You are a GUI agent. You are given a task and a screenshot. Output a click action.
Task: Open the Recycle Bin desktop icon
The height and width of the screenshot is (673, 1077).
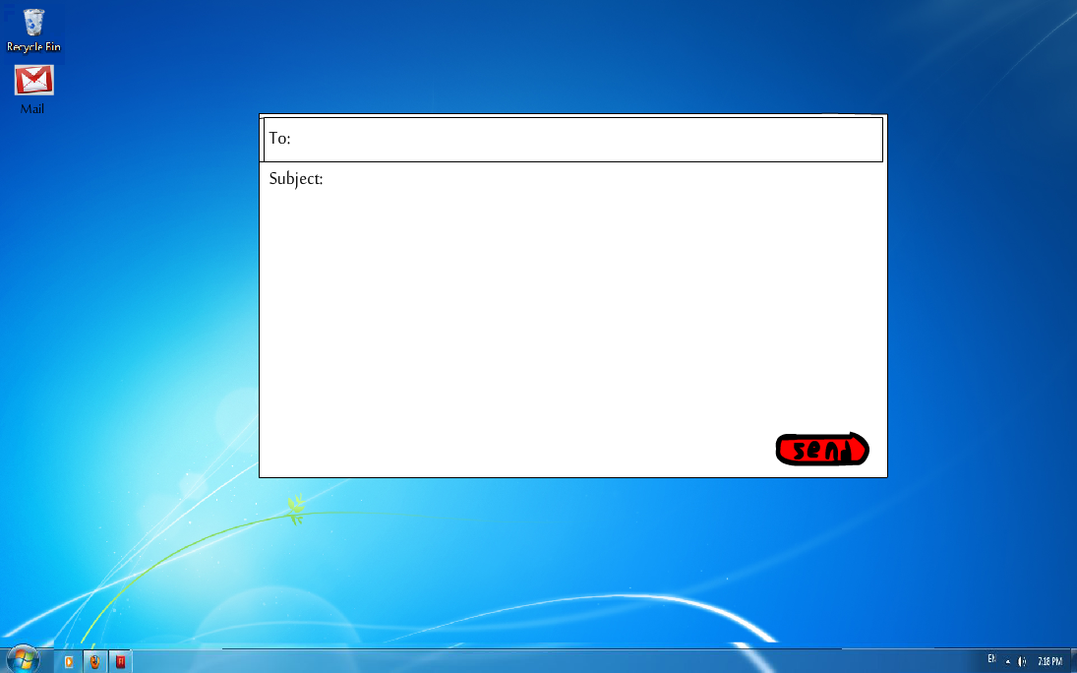pyautogui.click(x=33, y=31)
